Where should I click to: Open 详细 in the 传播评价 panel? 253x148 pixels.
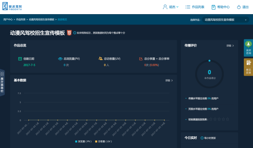pyautogui.click(x=230, y=46)
